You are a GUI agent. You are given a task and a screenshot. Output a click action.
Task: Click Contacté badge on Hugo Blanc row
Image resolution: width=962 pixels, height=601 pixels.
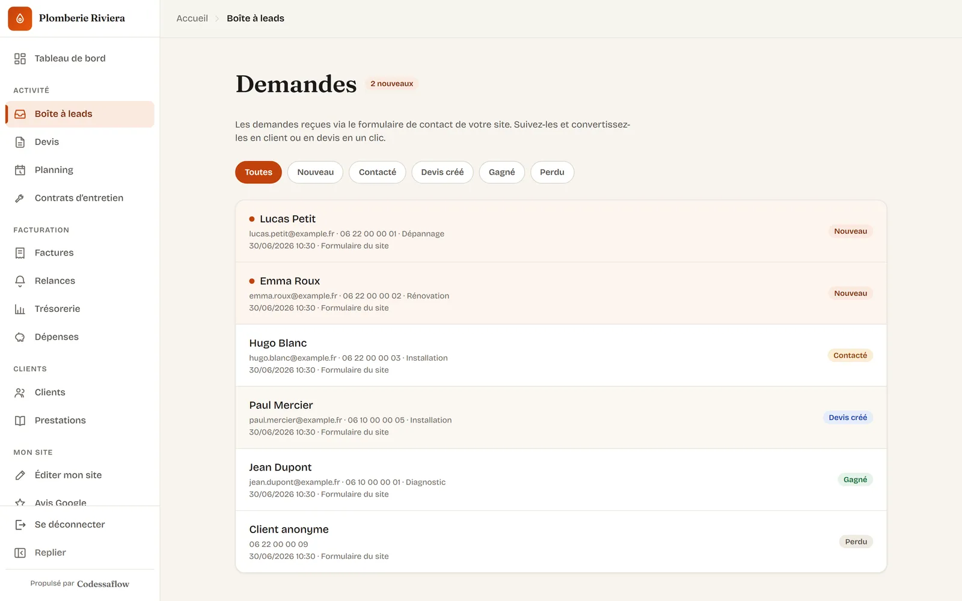[850, 356]
